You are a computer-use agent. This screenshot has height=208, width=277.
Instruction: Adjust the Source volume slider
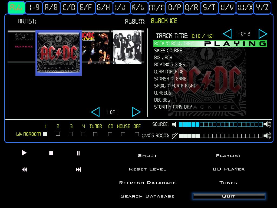[x=221, y=125]
